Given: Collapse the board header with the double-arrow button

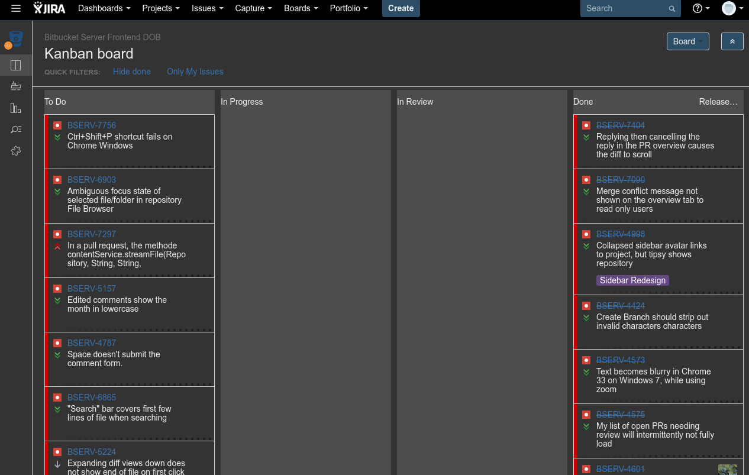Looking at the screenshot, I should tap(732, 41).
